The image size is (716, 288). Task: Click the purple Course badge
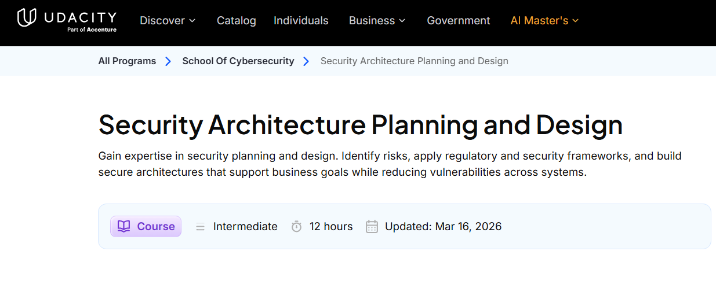(x=146, y=227)
